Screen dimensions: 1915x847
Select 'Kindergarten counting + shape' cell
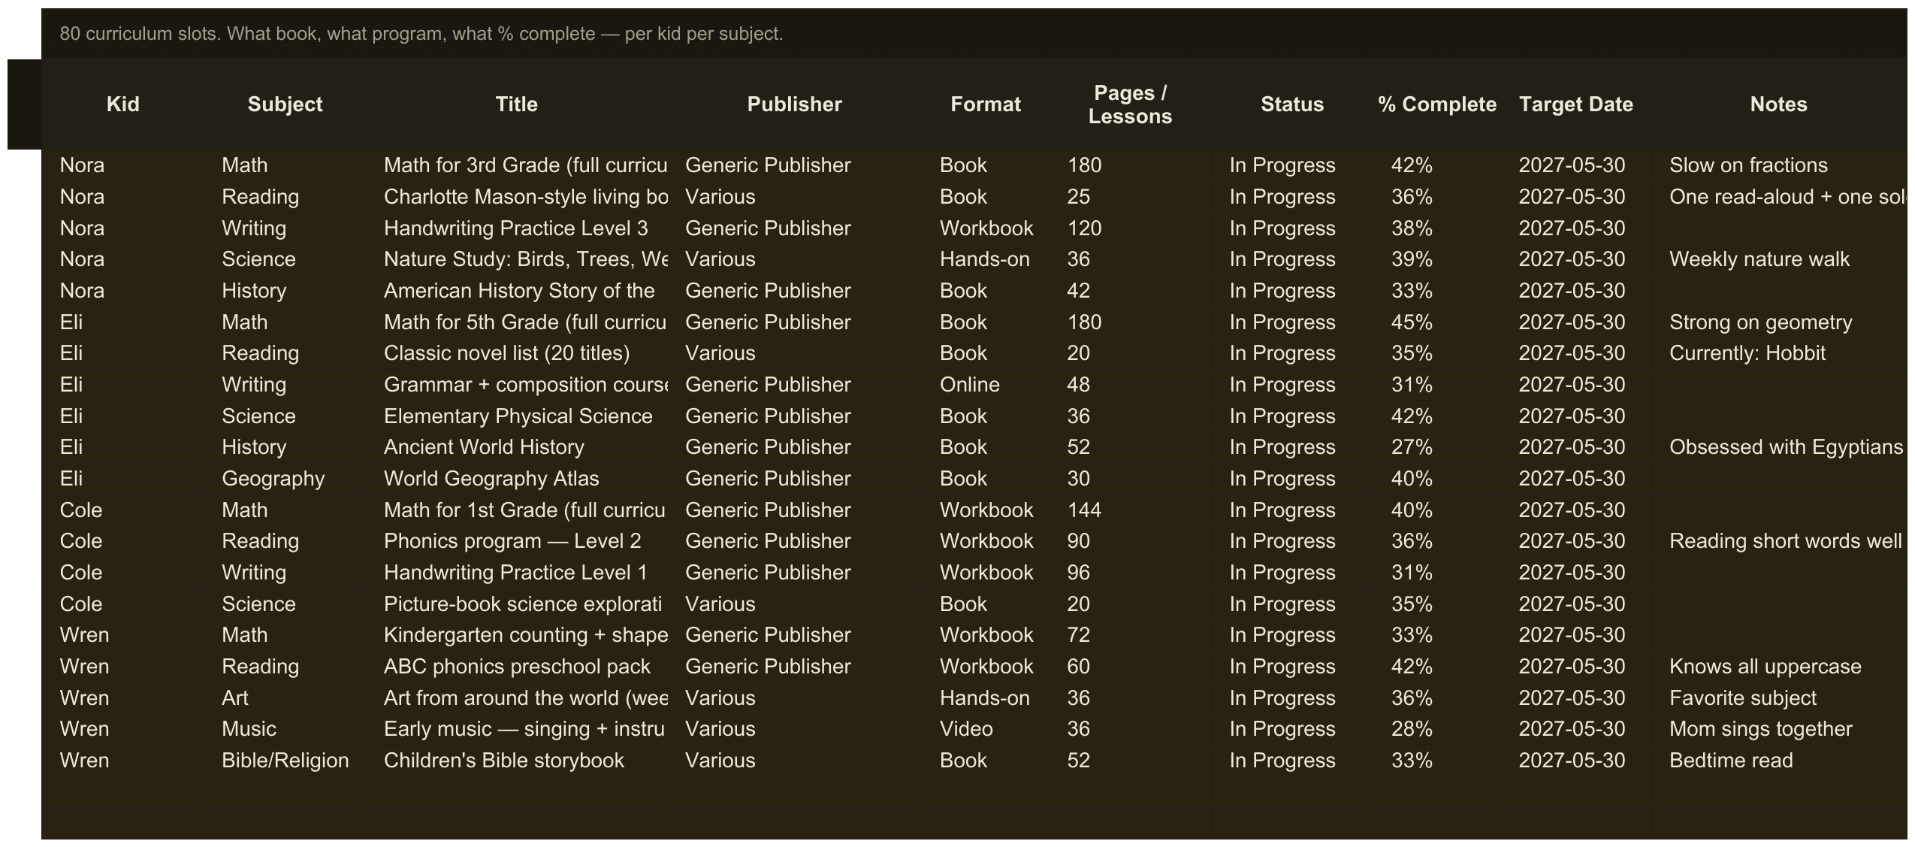coord(517,635)
